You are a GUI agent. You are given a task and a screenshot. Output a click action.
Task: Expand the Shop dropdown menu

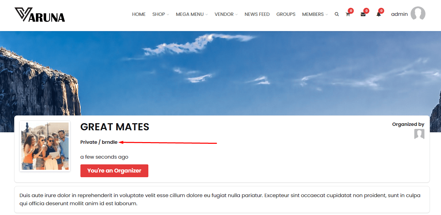coord(161,14)
